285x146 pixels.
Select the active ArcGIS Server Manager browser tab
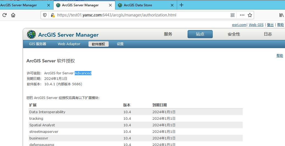pyautogui.click(x=84, y=5)
